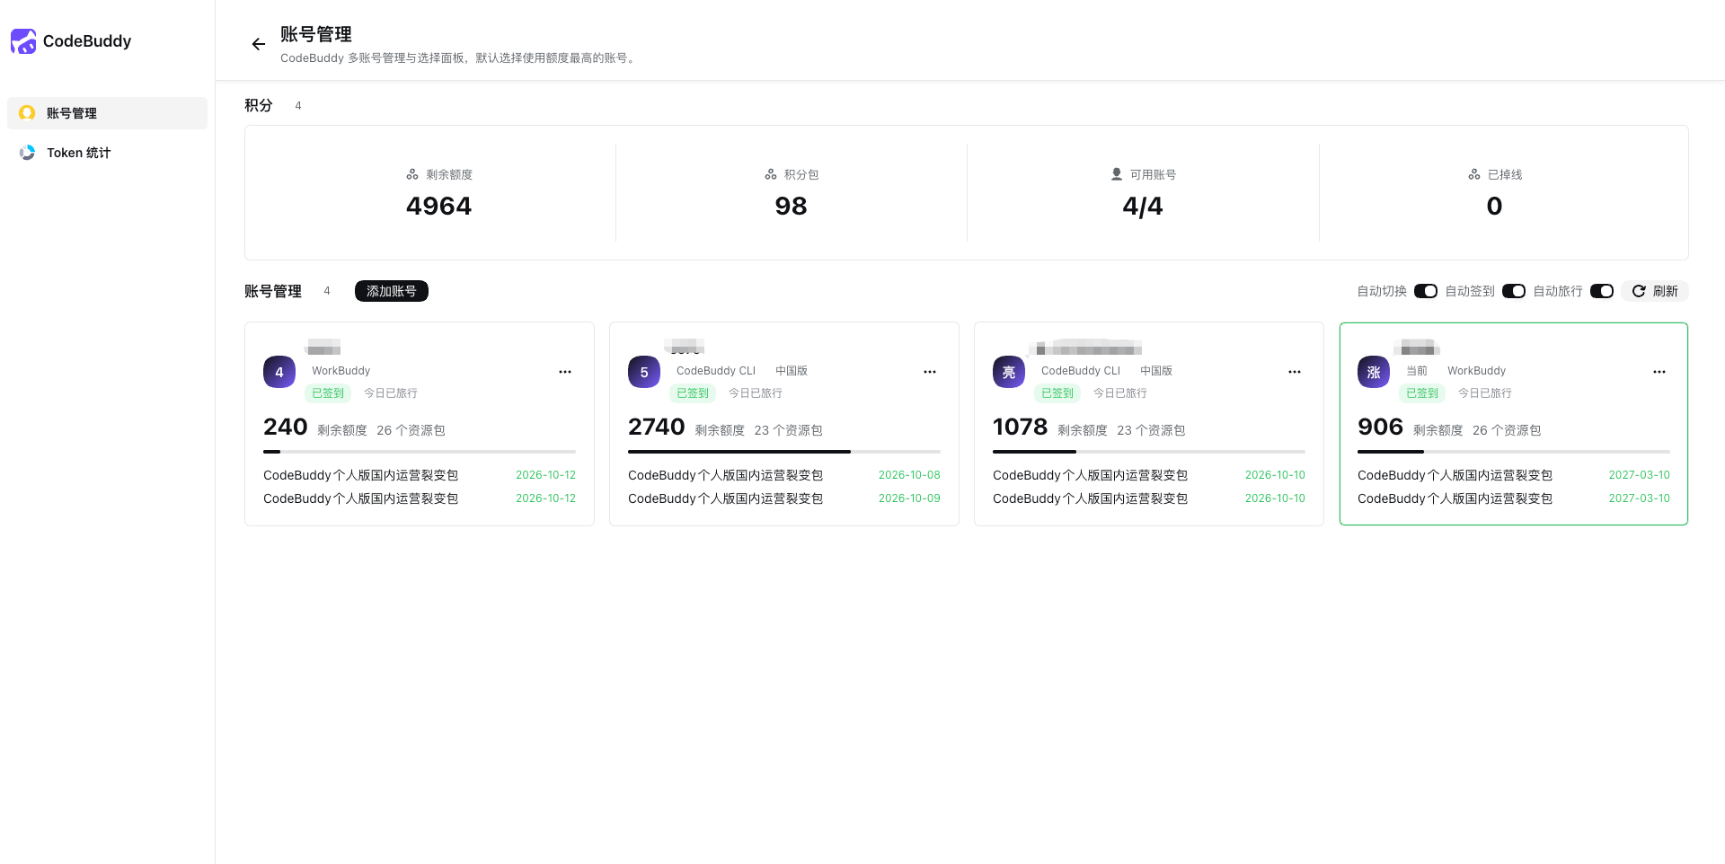Click the 账号管理 sidebar icon

click(x=27, y=113)
